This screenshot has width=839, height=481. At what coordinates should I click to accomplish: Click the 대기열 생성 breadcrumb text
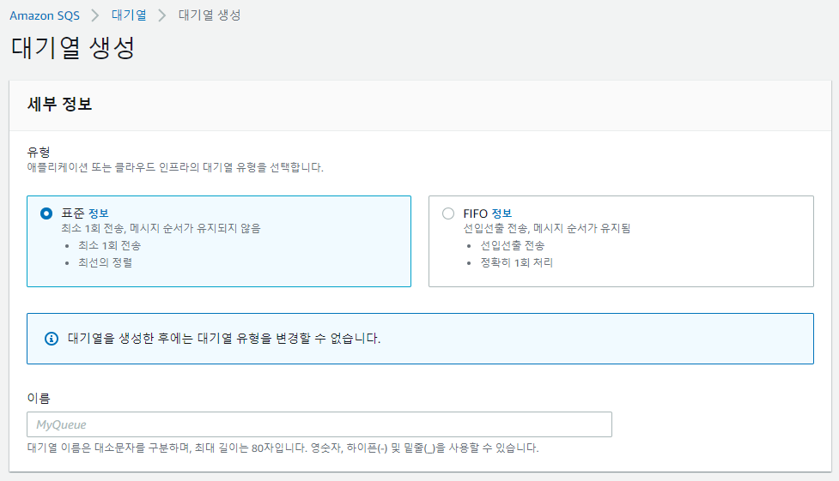pyautogui.click(x=210, y=15)
